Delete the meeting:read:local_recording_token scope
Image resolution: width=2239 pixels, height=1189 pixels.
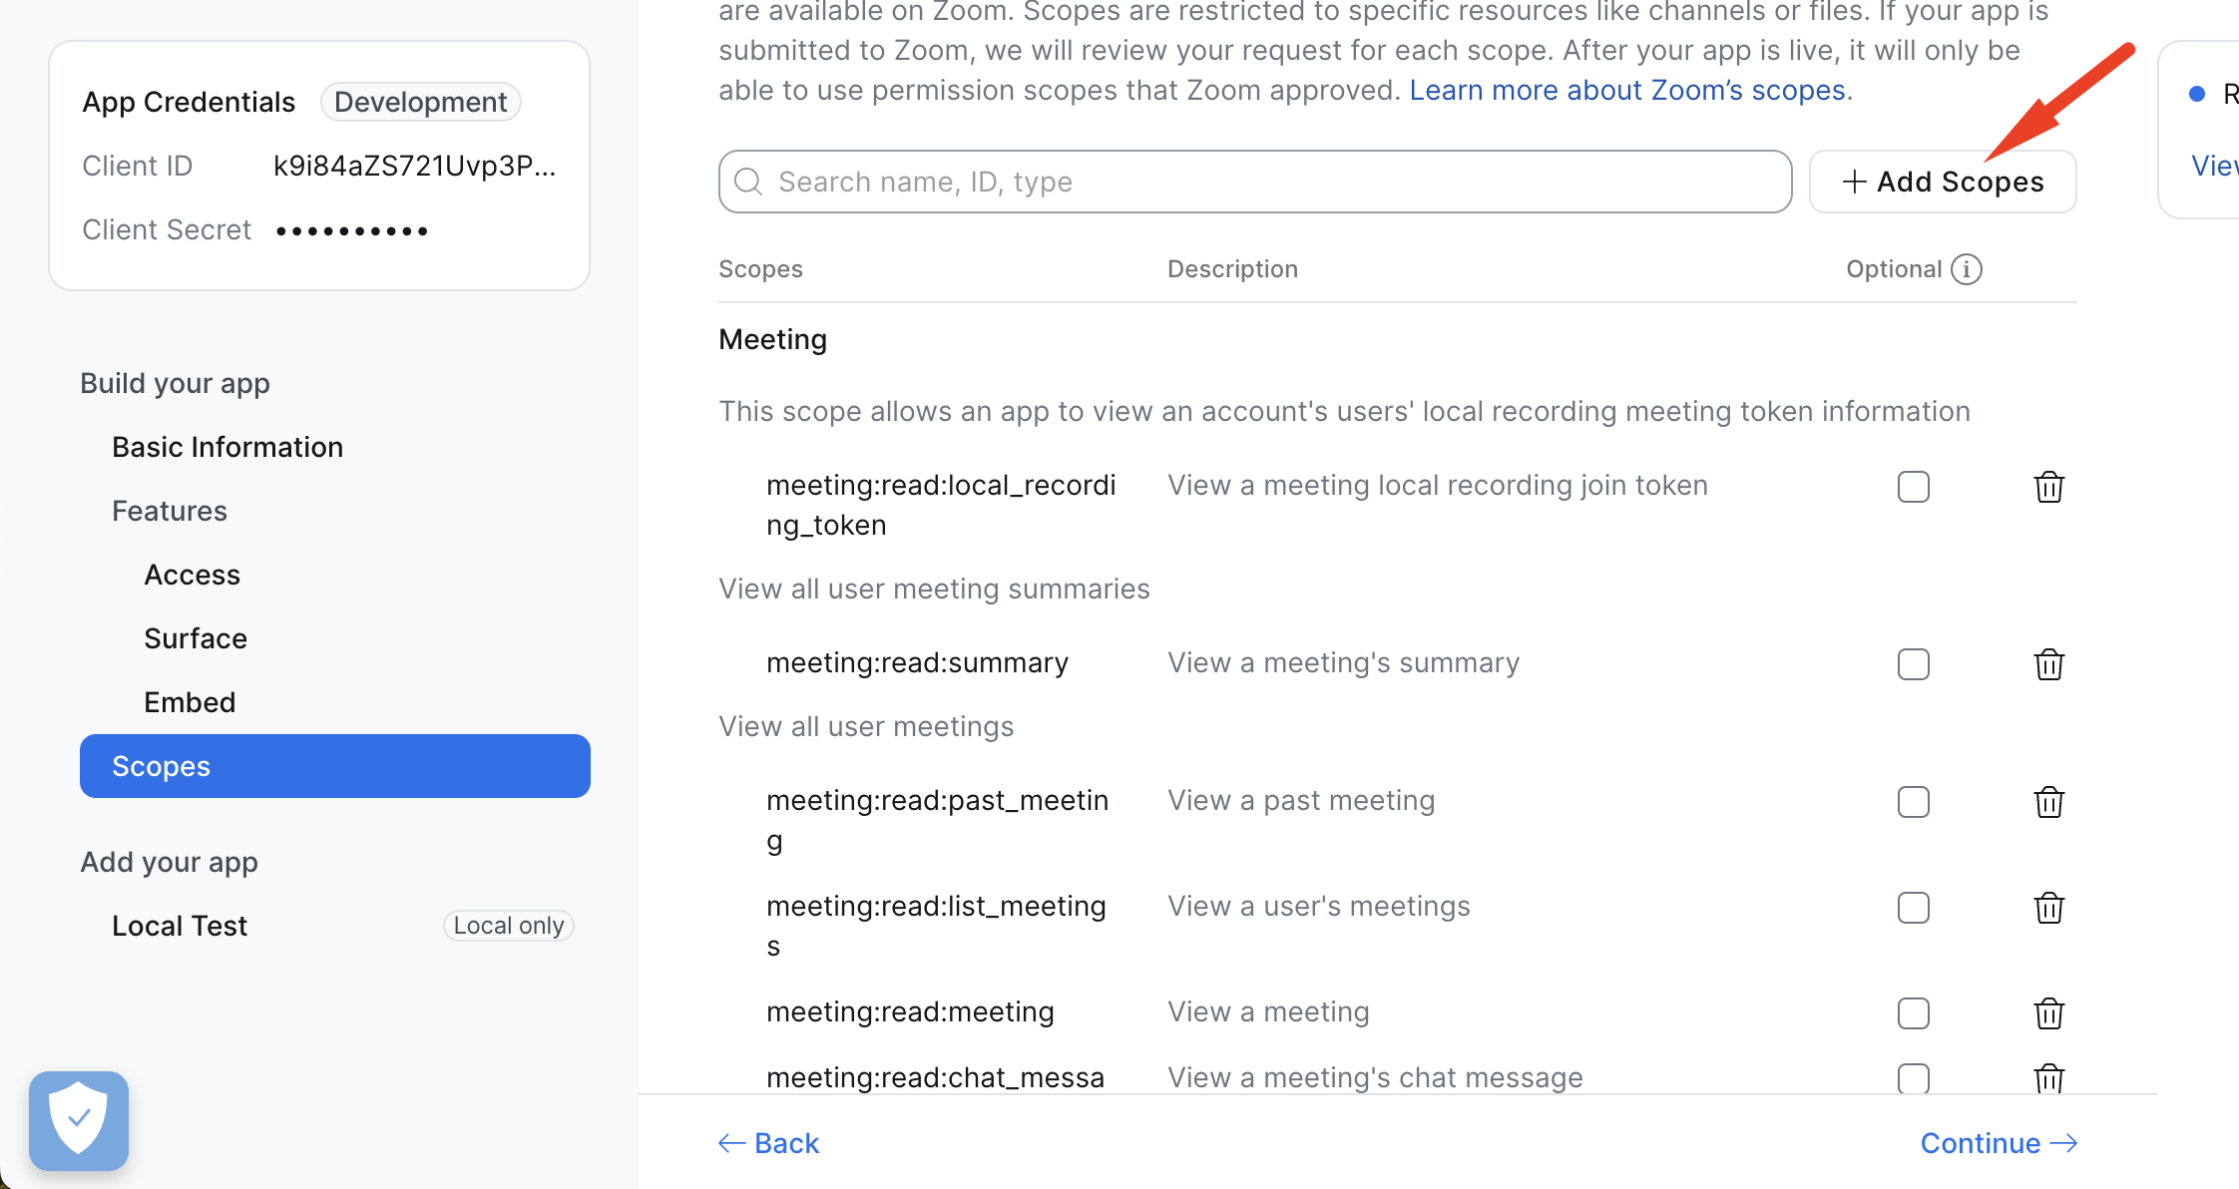2048,487
